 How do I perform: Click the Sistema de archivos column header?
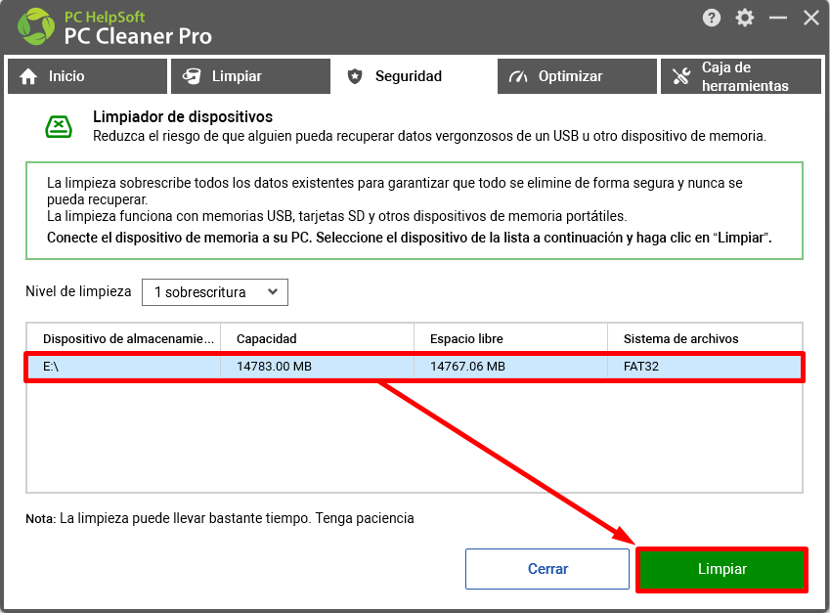(705, 339)
